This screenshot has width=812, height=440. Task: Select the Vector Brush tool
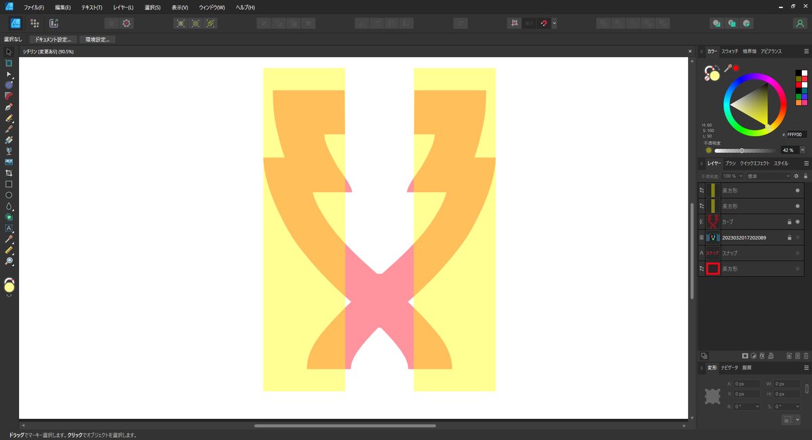(9, 129)
